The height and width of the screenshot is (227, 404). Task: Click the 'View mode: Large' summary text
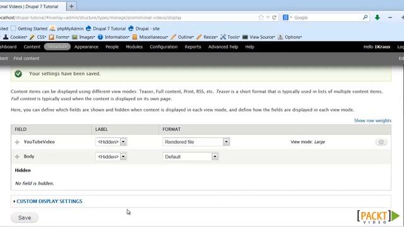(x=308, y=142)
